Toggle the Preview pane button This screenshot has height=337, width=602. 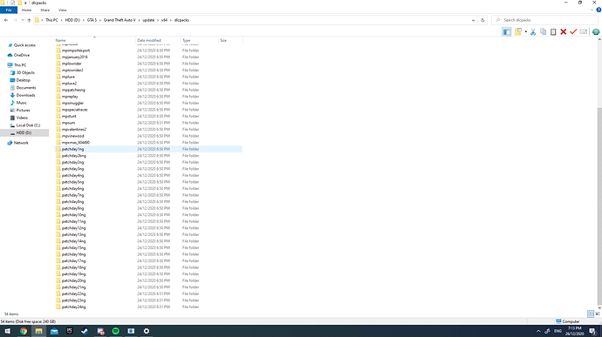click(507, 32)
